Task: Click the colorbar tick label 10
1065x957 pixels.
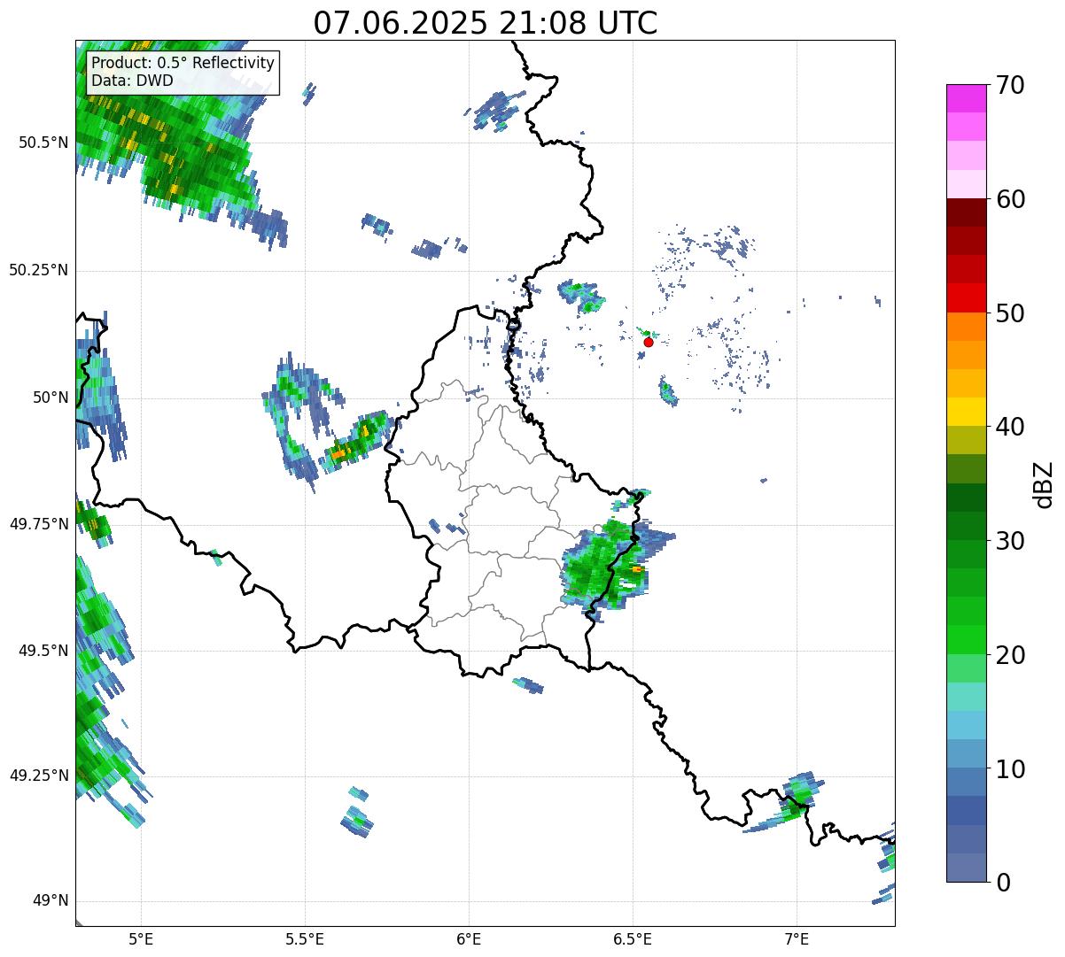Action: click(1010, 769)
